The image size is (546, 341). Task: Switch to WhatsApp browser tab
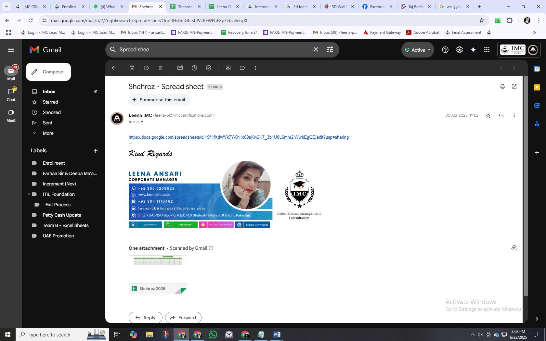click(x=108, y=6)
